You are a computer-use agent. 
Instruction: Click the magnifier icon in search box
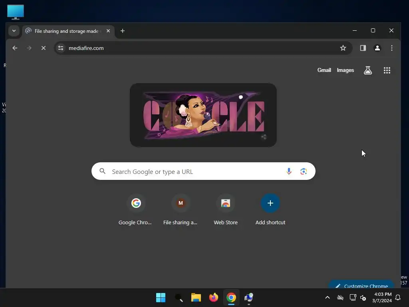click(x=103, y=171)
